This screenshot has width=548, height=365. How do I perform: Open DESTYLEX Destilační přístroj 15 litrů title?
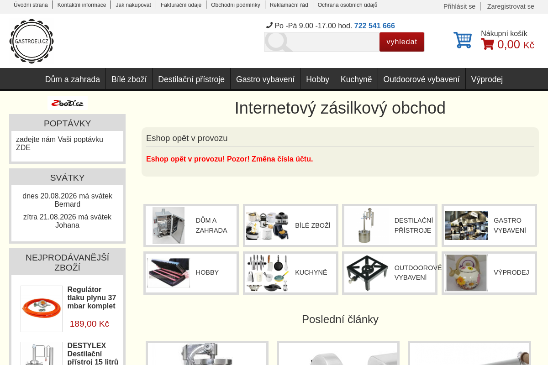93,353
